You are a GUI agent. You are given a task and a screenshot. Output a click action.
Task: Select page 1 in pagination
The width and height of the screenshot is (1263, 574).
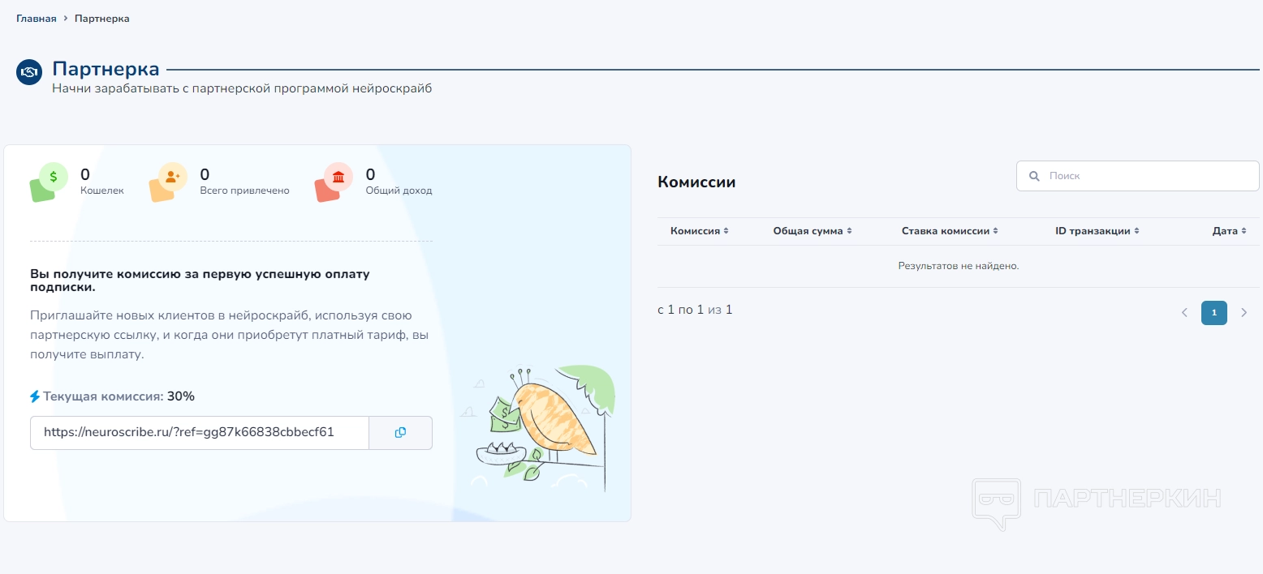1213,313
